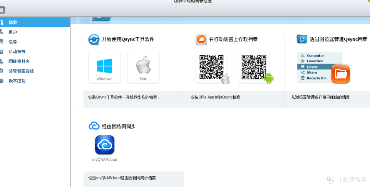This screenshot has width=370, height=187.
Task: Click Computer in the browser thumbnail
Action: pos(316,56)
